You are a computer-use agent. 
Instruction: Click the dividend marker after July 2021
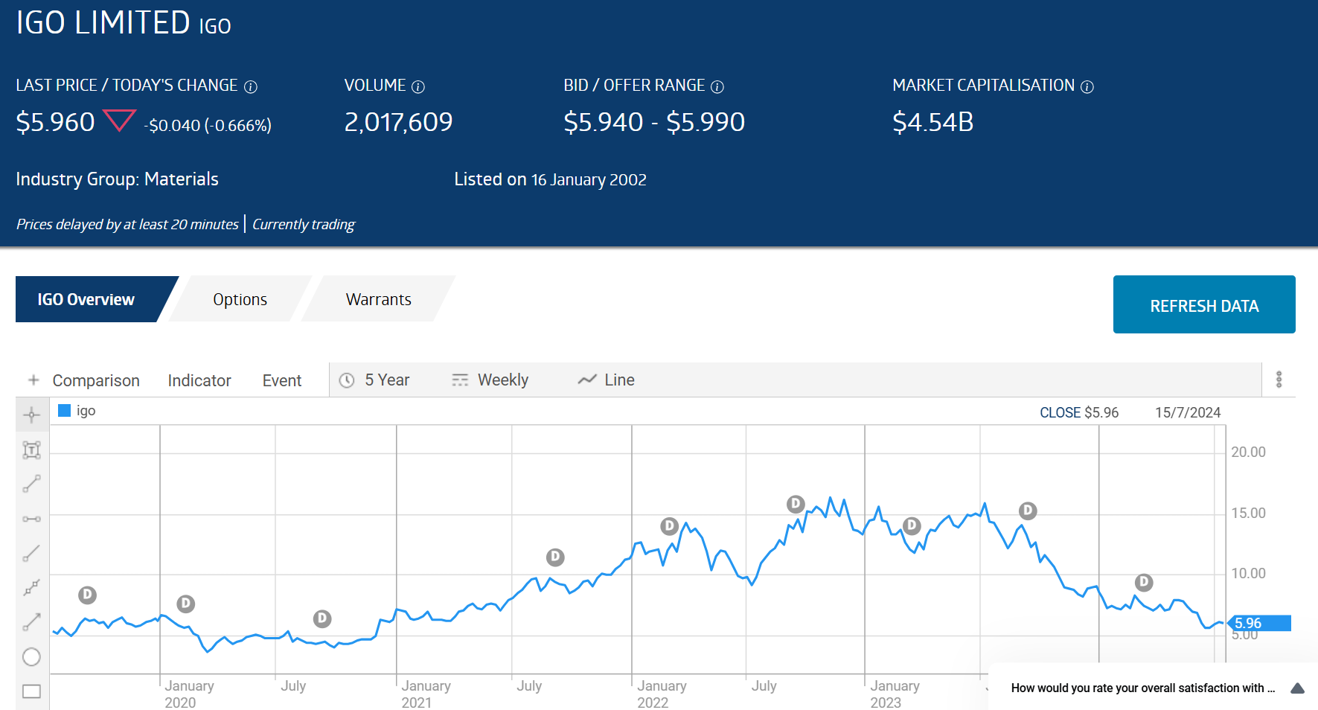[x=555, y=557]
